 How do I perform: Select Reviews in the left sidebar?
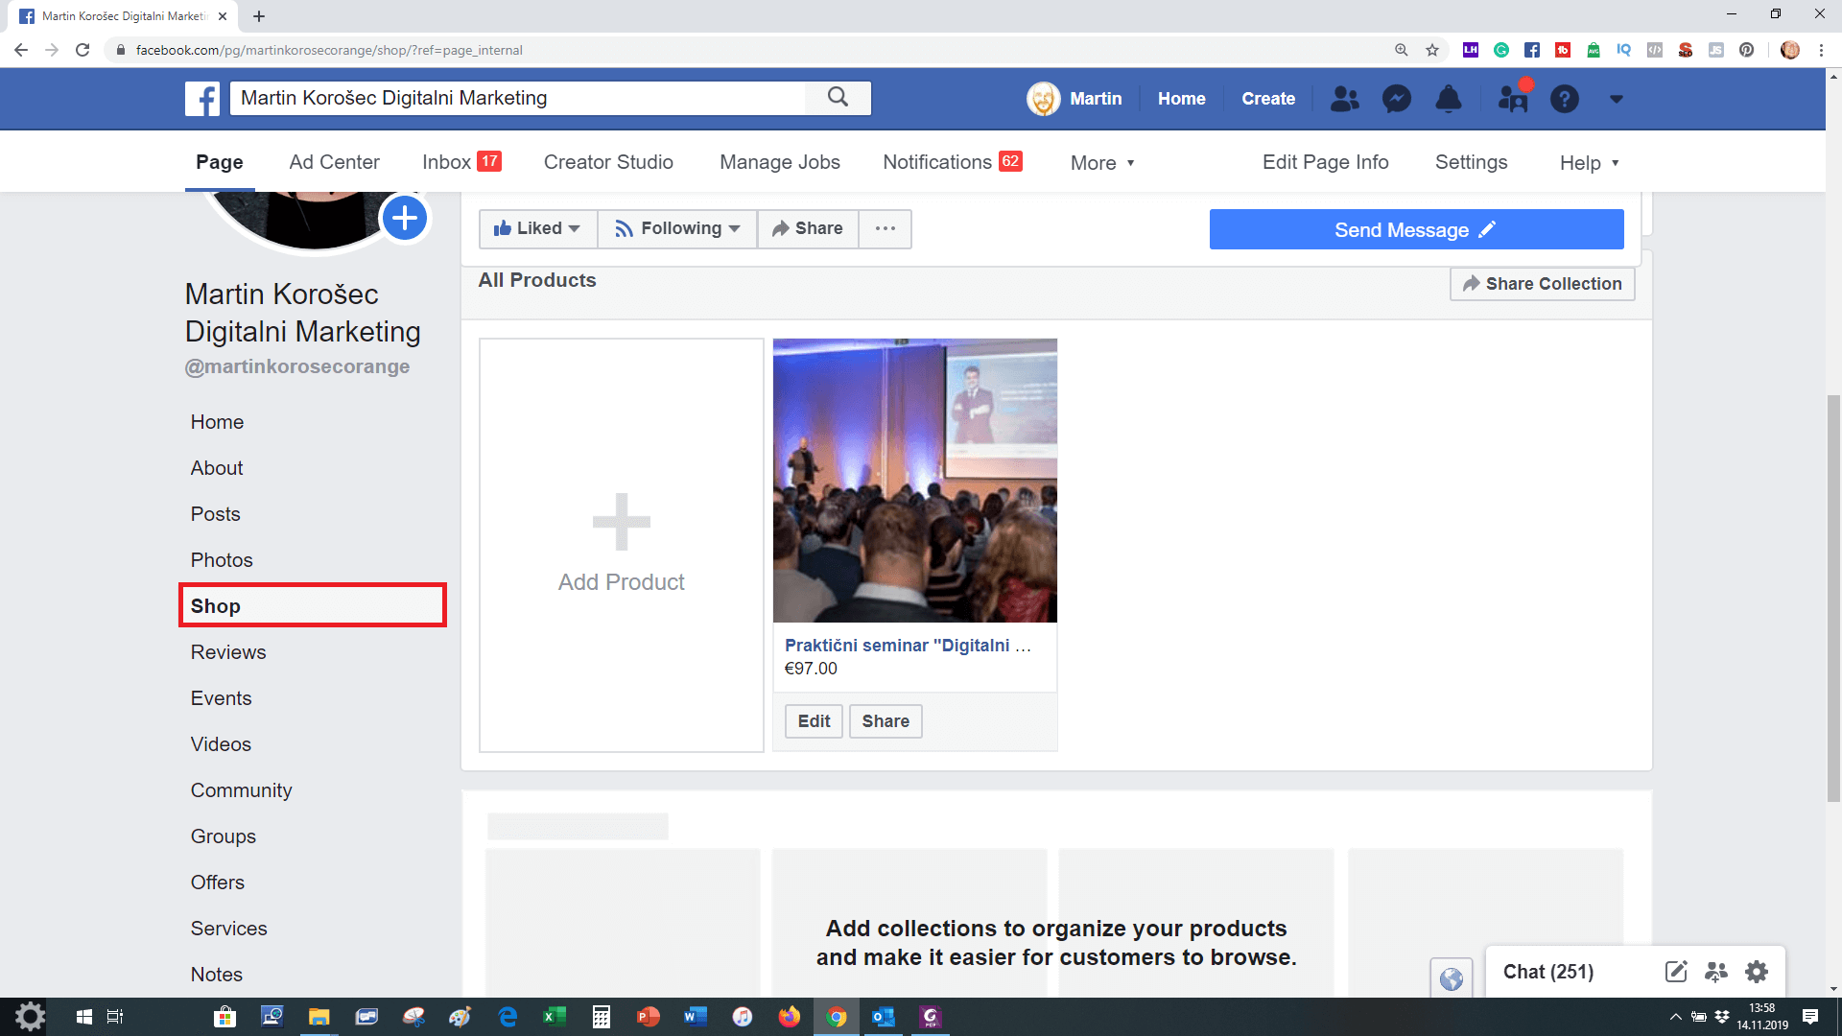coord(228,652)
